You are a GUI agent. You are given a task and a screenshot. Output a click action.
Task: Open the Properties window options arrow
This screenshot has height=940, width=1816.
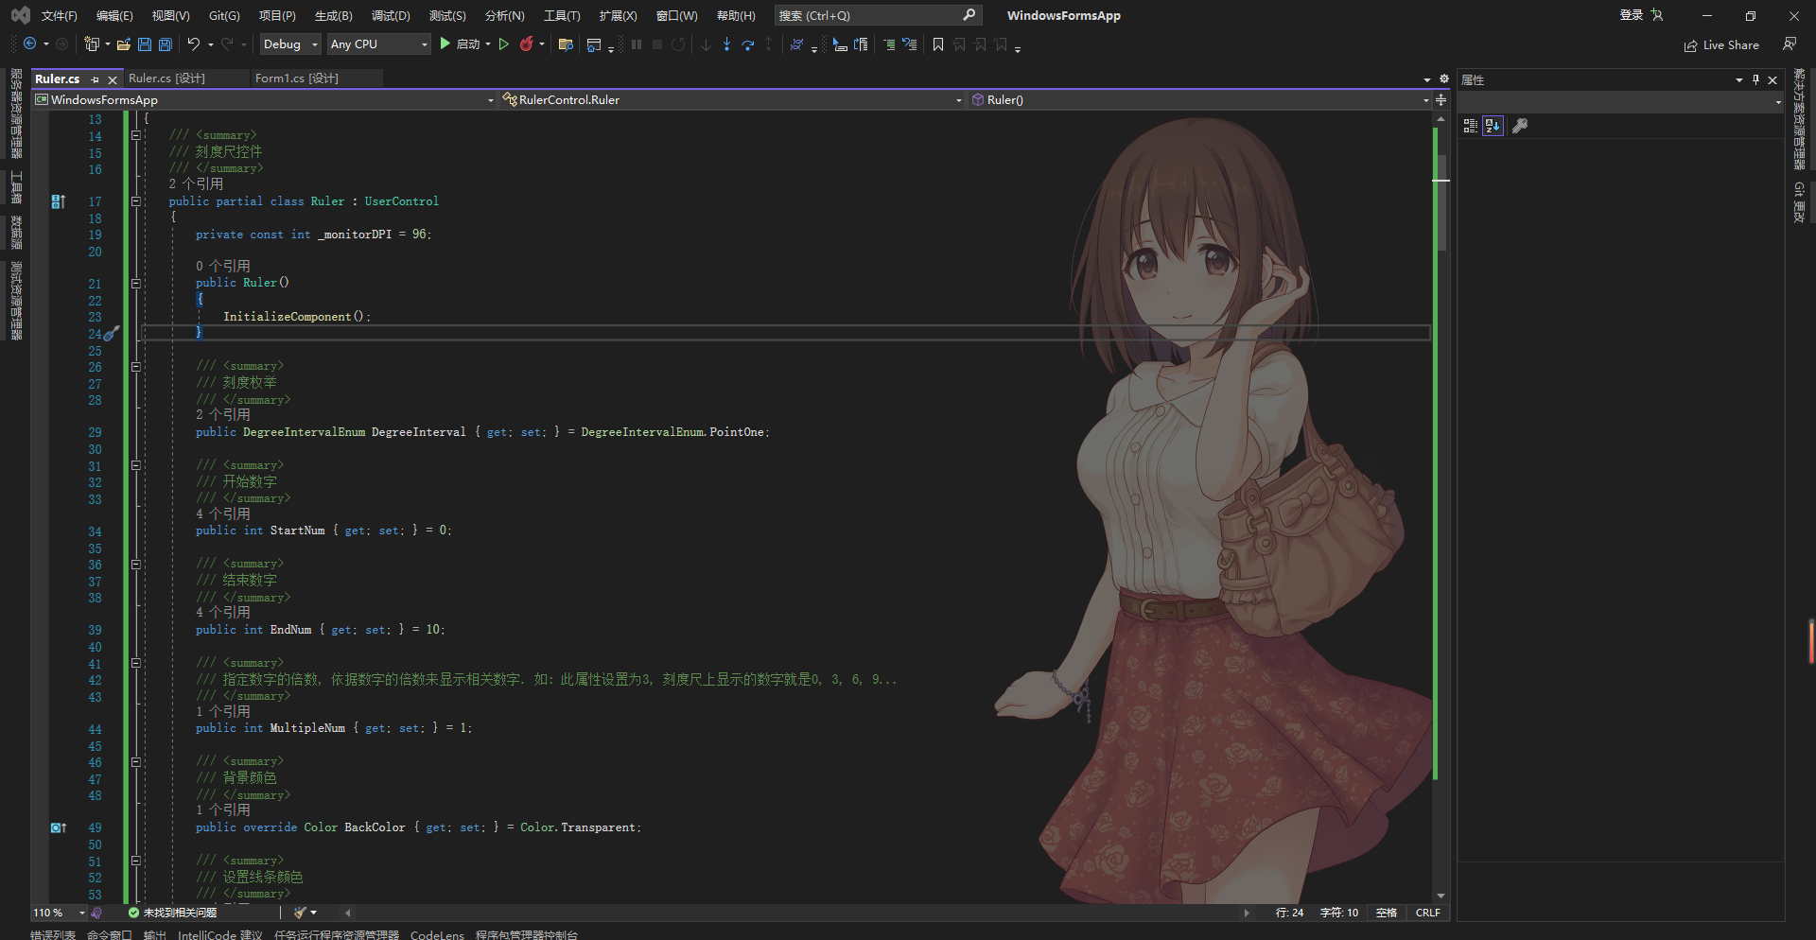click(1739, 80)
